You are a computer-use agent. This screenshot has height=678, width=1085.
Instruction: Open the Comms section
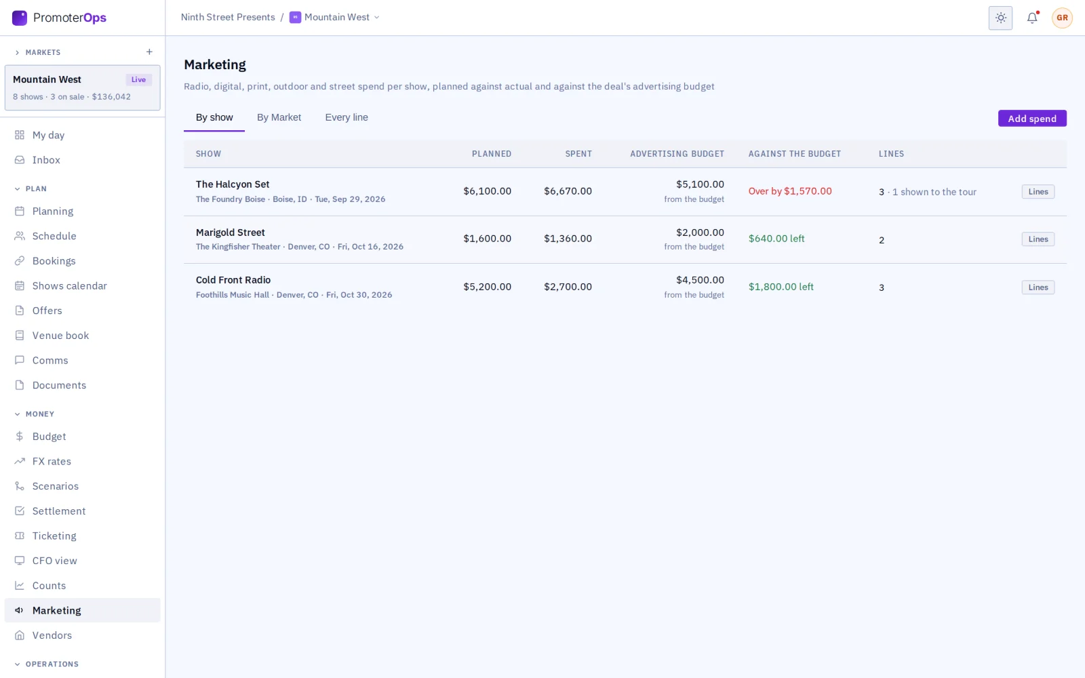[x=83, y=361]
